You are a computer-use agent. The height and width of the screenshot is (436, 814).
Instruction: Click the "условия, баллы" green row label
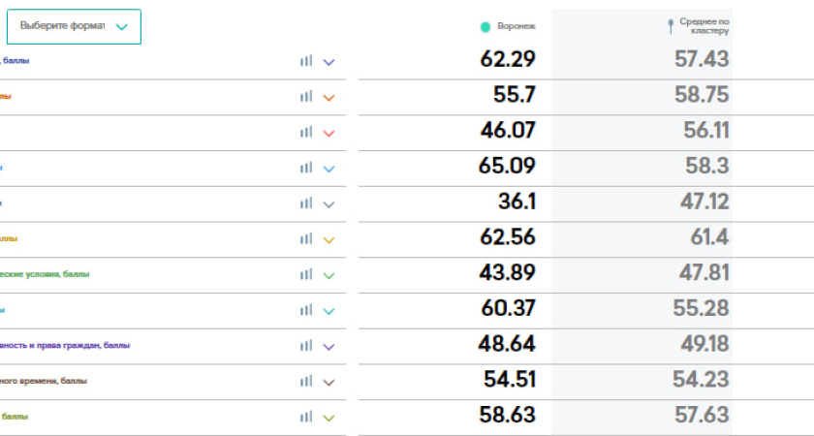click(47, 274)
